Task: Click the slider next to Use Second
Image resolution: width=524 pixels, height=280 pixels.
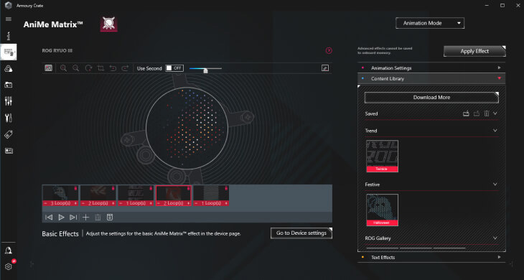Action: pos(205,69)
